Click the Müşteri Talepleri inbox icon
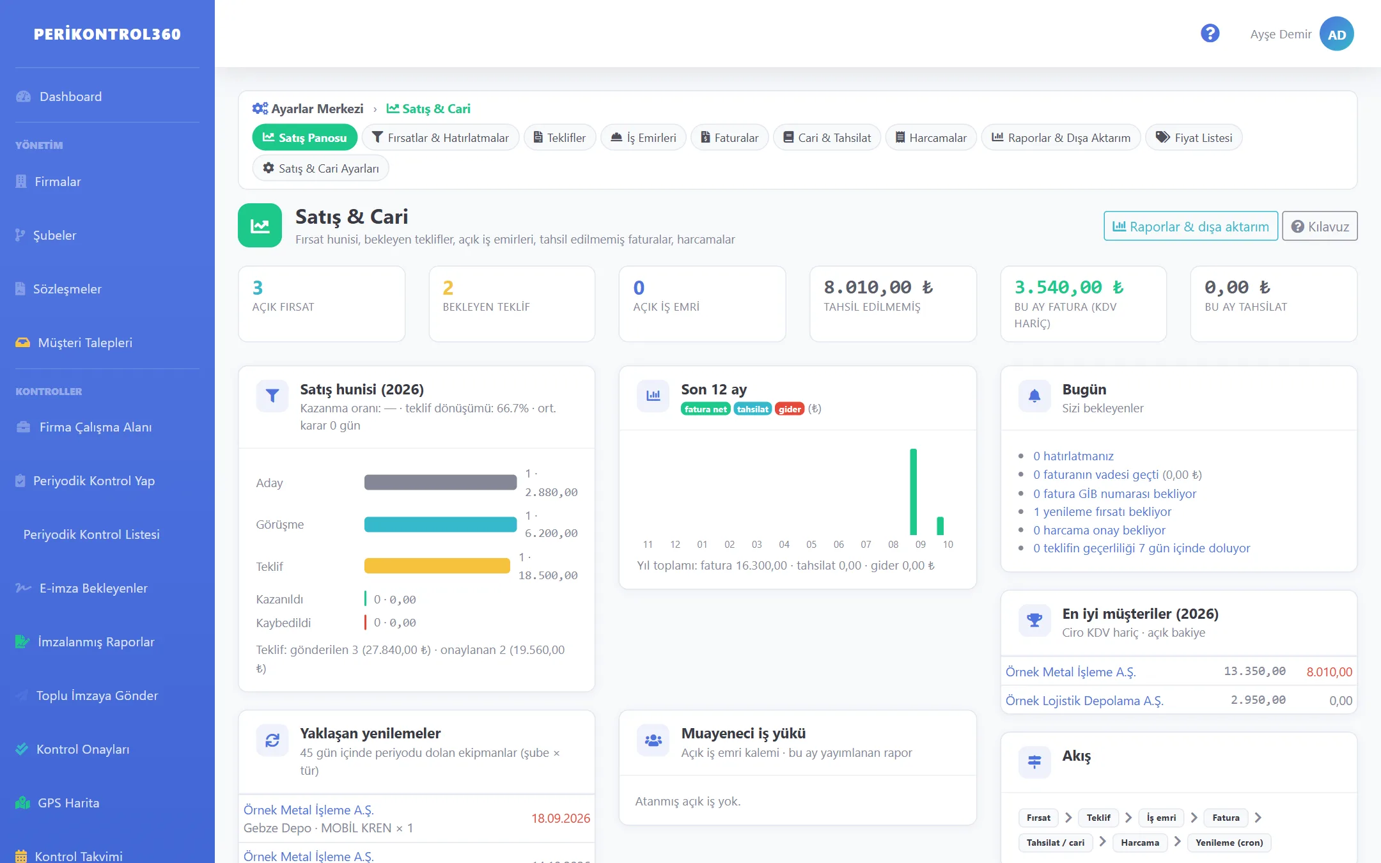Viewport: 1381px width, 863px height. point(23,343)
